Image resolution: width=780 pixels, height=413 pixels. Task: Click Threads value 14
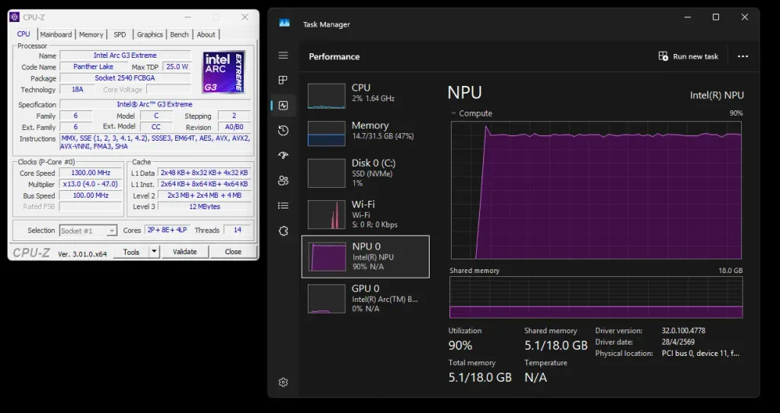pos(238,230)
